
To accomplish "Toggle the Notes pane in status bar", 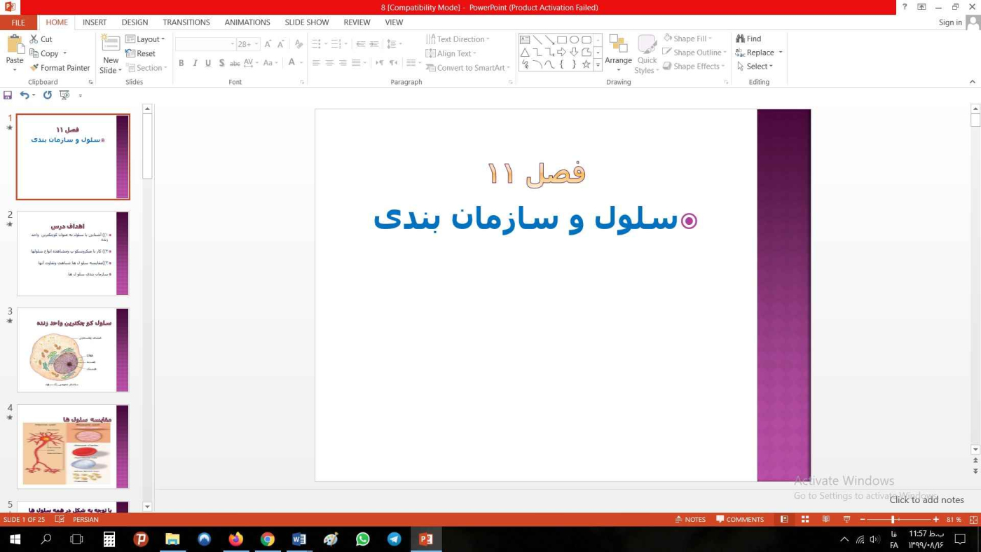I will (x=690, y=519).
